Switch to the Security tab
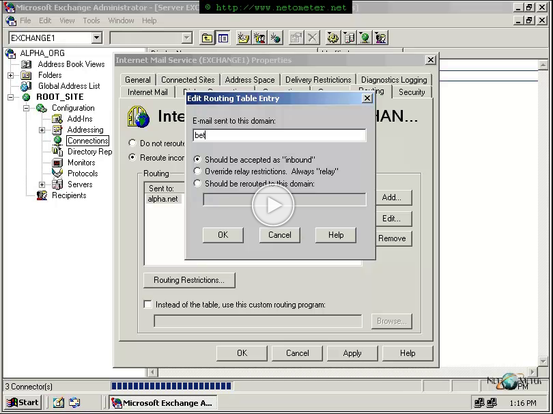The width and height of the screenshot is (553, 414). click(412, 92)
